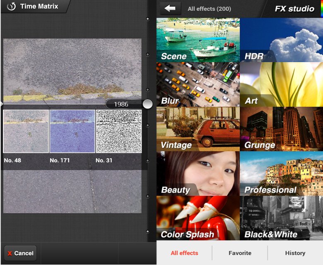Choose the Beauty effects tile
The height and width of the screenshot is (265, 323).
coord(198,173)
